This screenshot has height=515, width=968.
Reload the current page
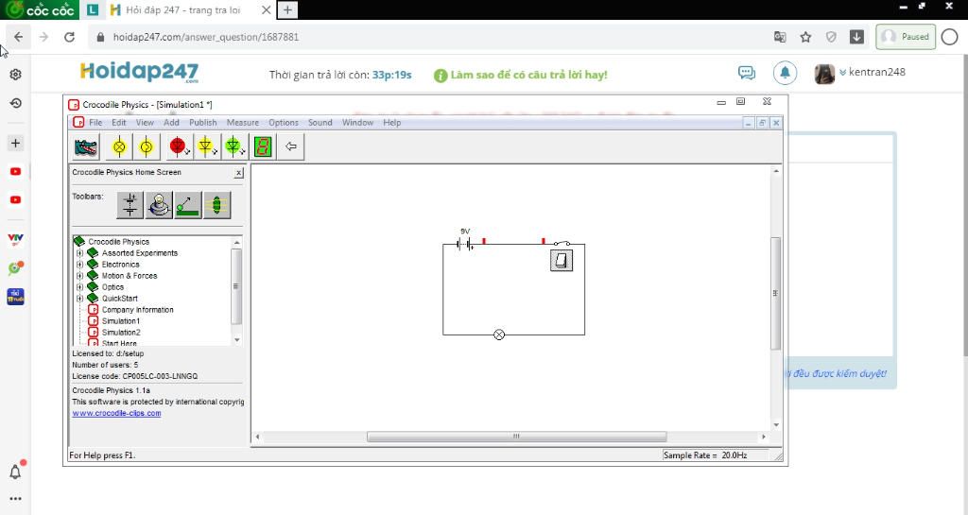coord(69,37)
